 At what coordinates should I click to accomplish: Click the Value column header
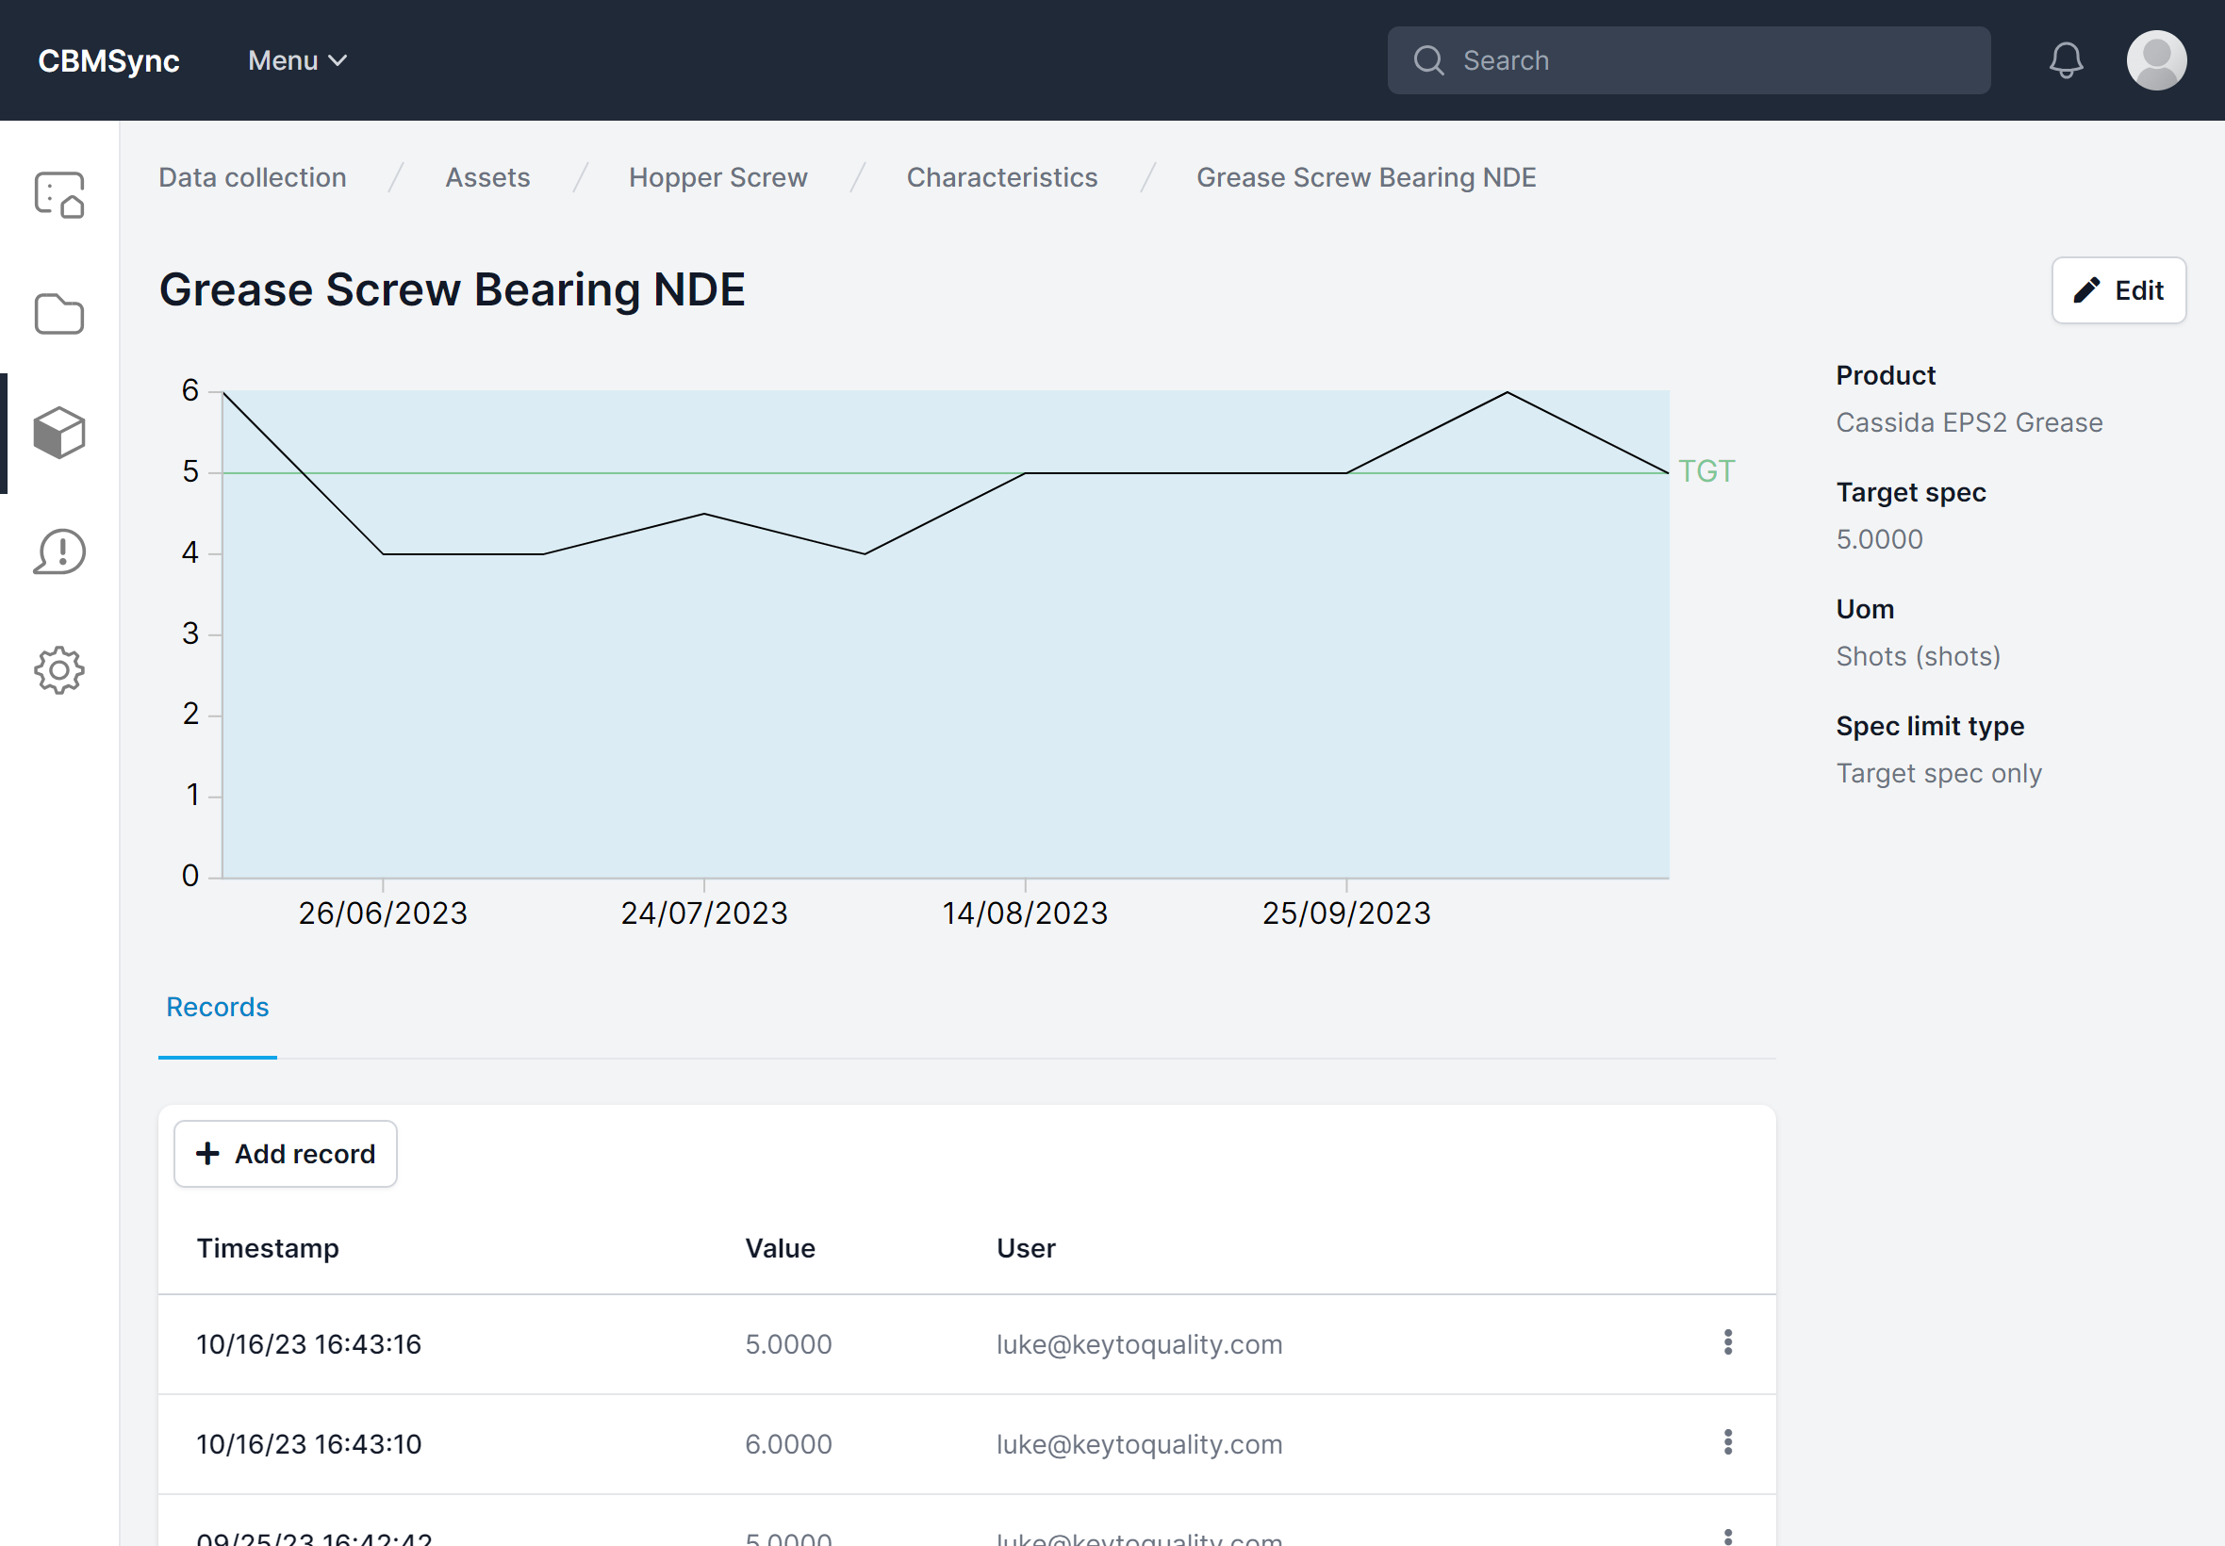pos(780,1248)
